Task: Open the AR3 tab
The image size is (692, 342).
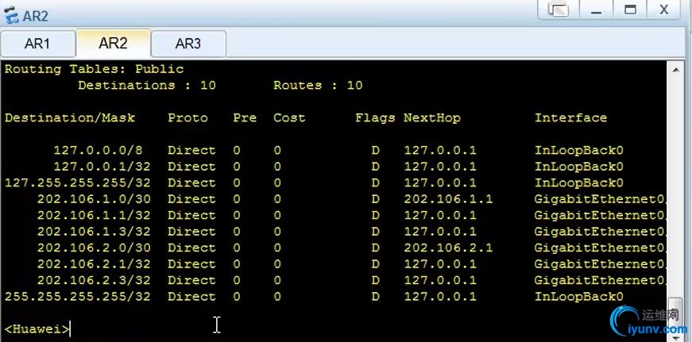Action: click(x=188, y=44)
